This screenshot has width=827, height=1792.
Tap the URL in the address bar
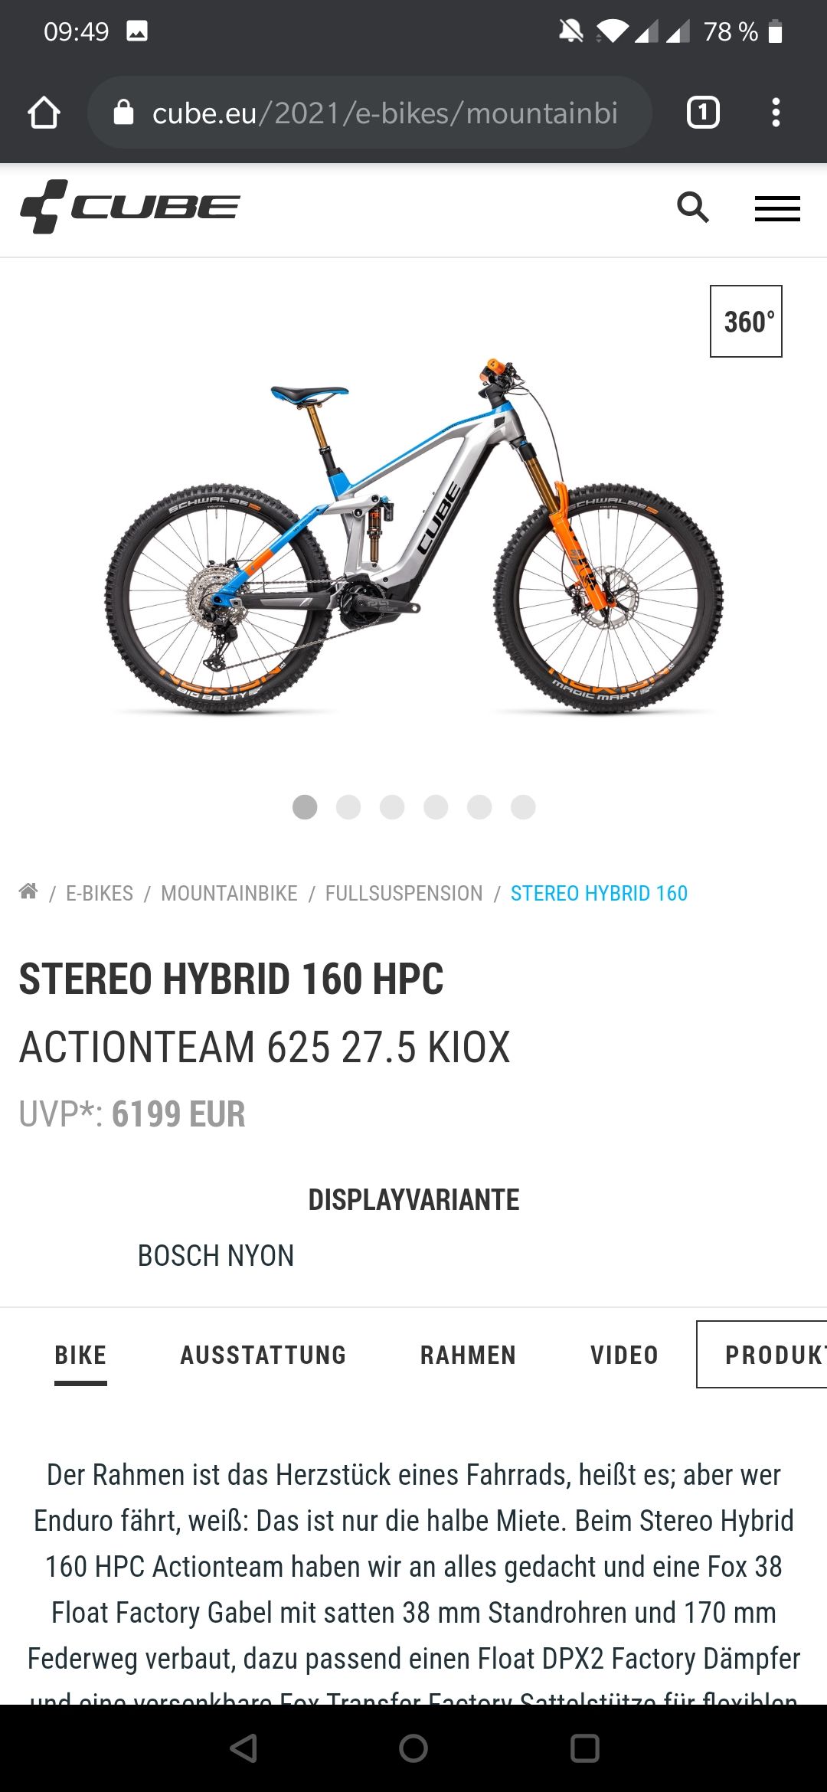[385, 113]
